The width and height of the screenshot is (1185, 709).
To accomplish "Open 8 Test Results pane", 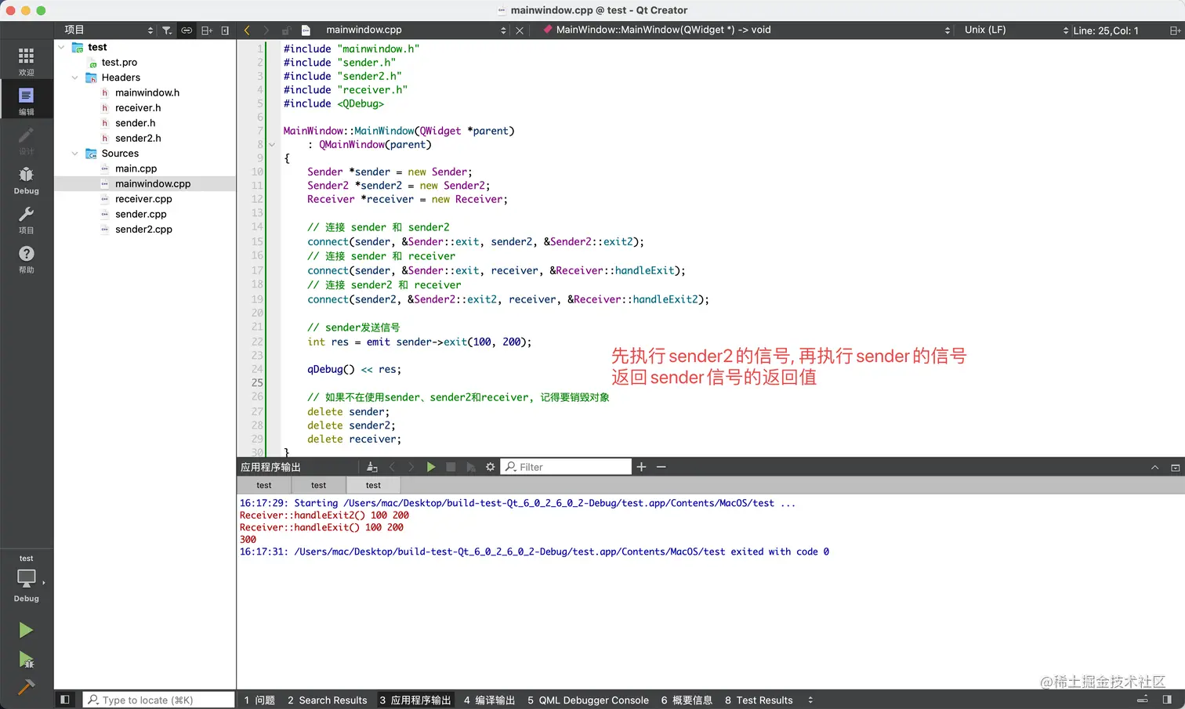I will click(759, 700).
